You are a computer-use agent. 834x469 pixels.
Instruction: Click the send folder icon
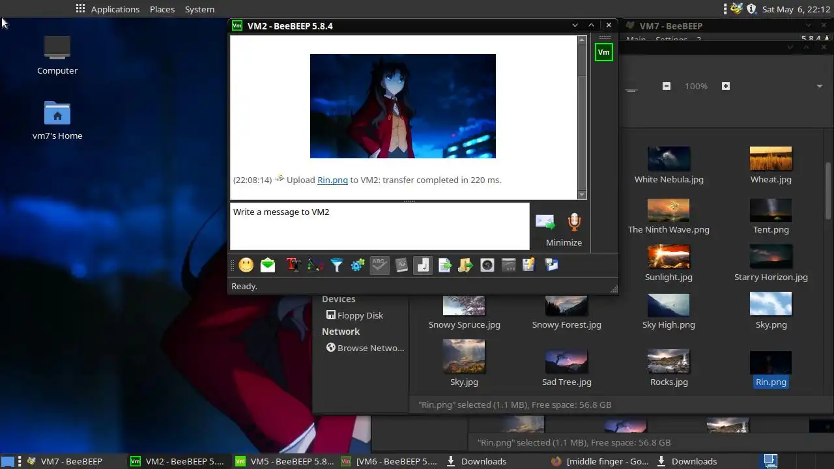pos(465,265)
